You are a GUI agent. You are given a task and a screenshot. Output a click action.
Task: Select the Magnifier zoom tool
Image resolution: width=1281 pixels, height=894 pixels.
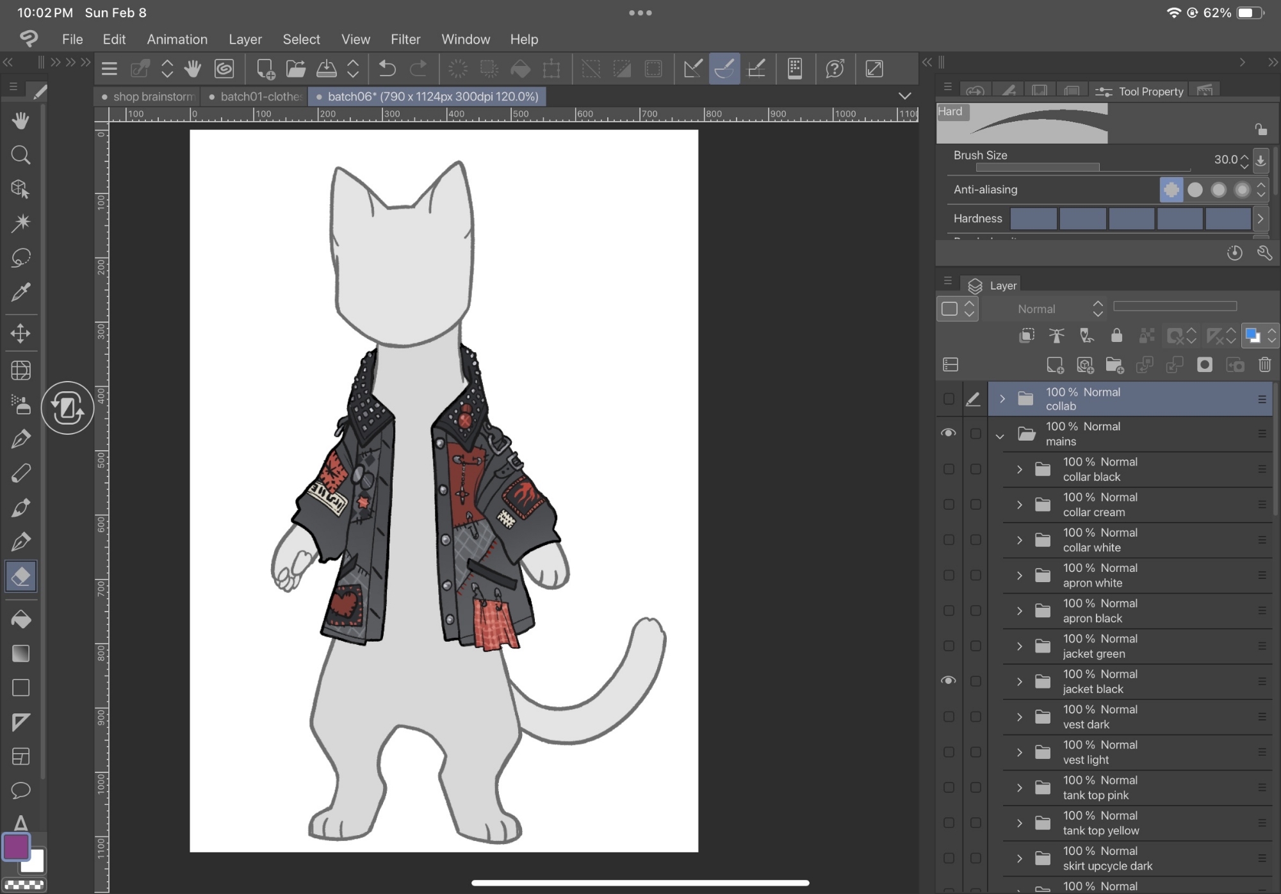click(20, 155)
